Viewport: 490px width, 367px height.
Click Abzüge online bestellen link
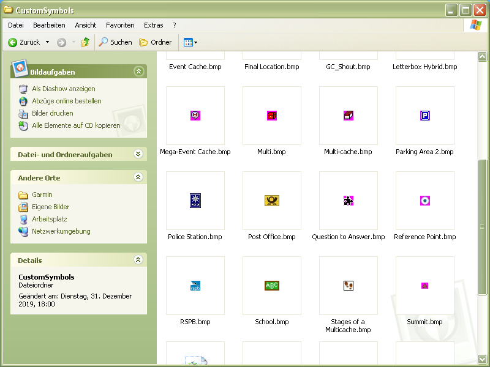[67, 101]
